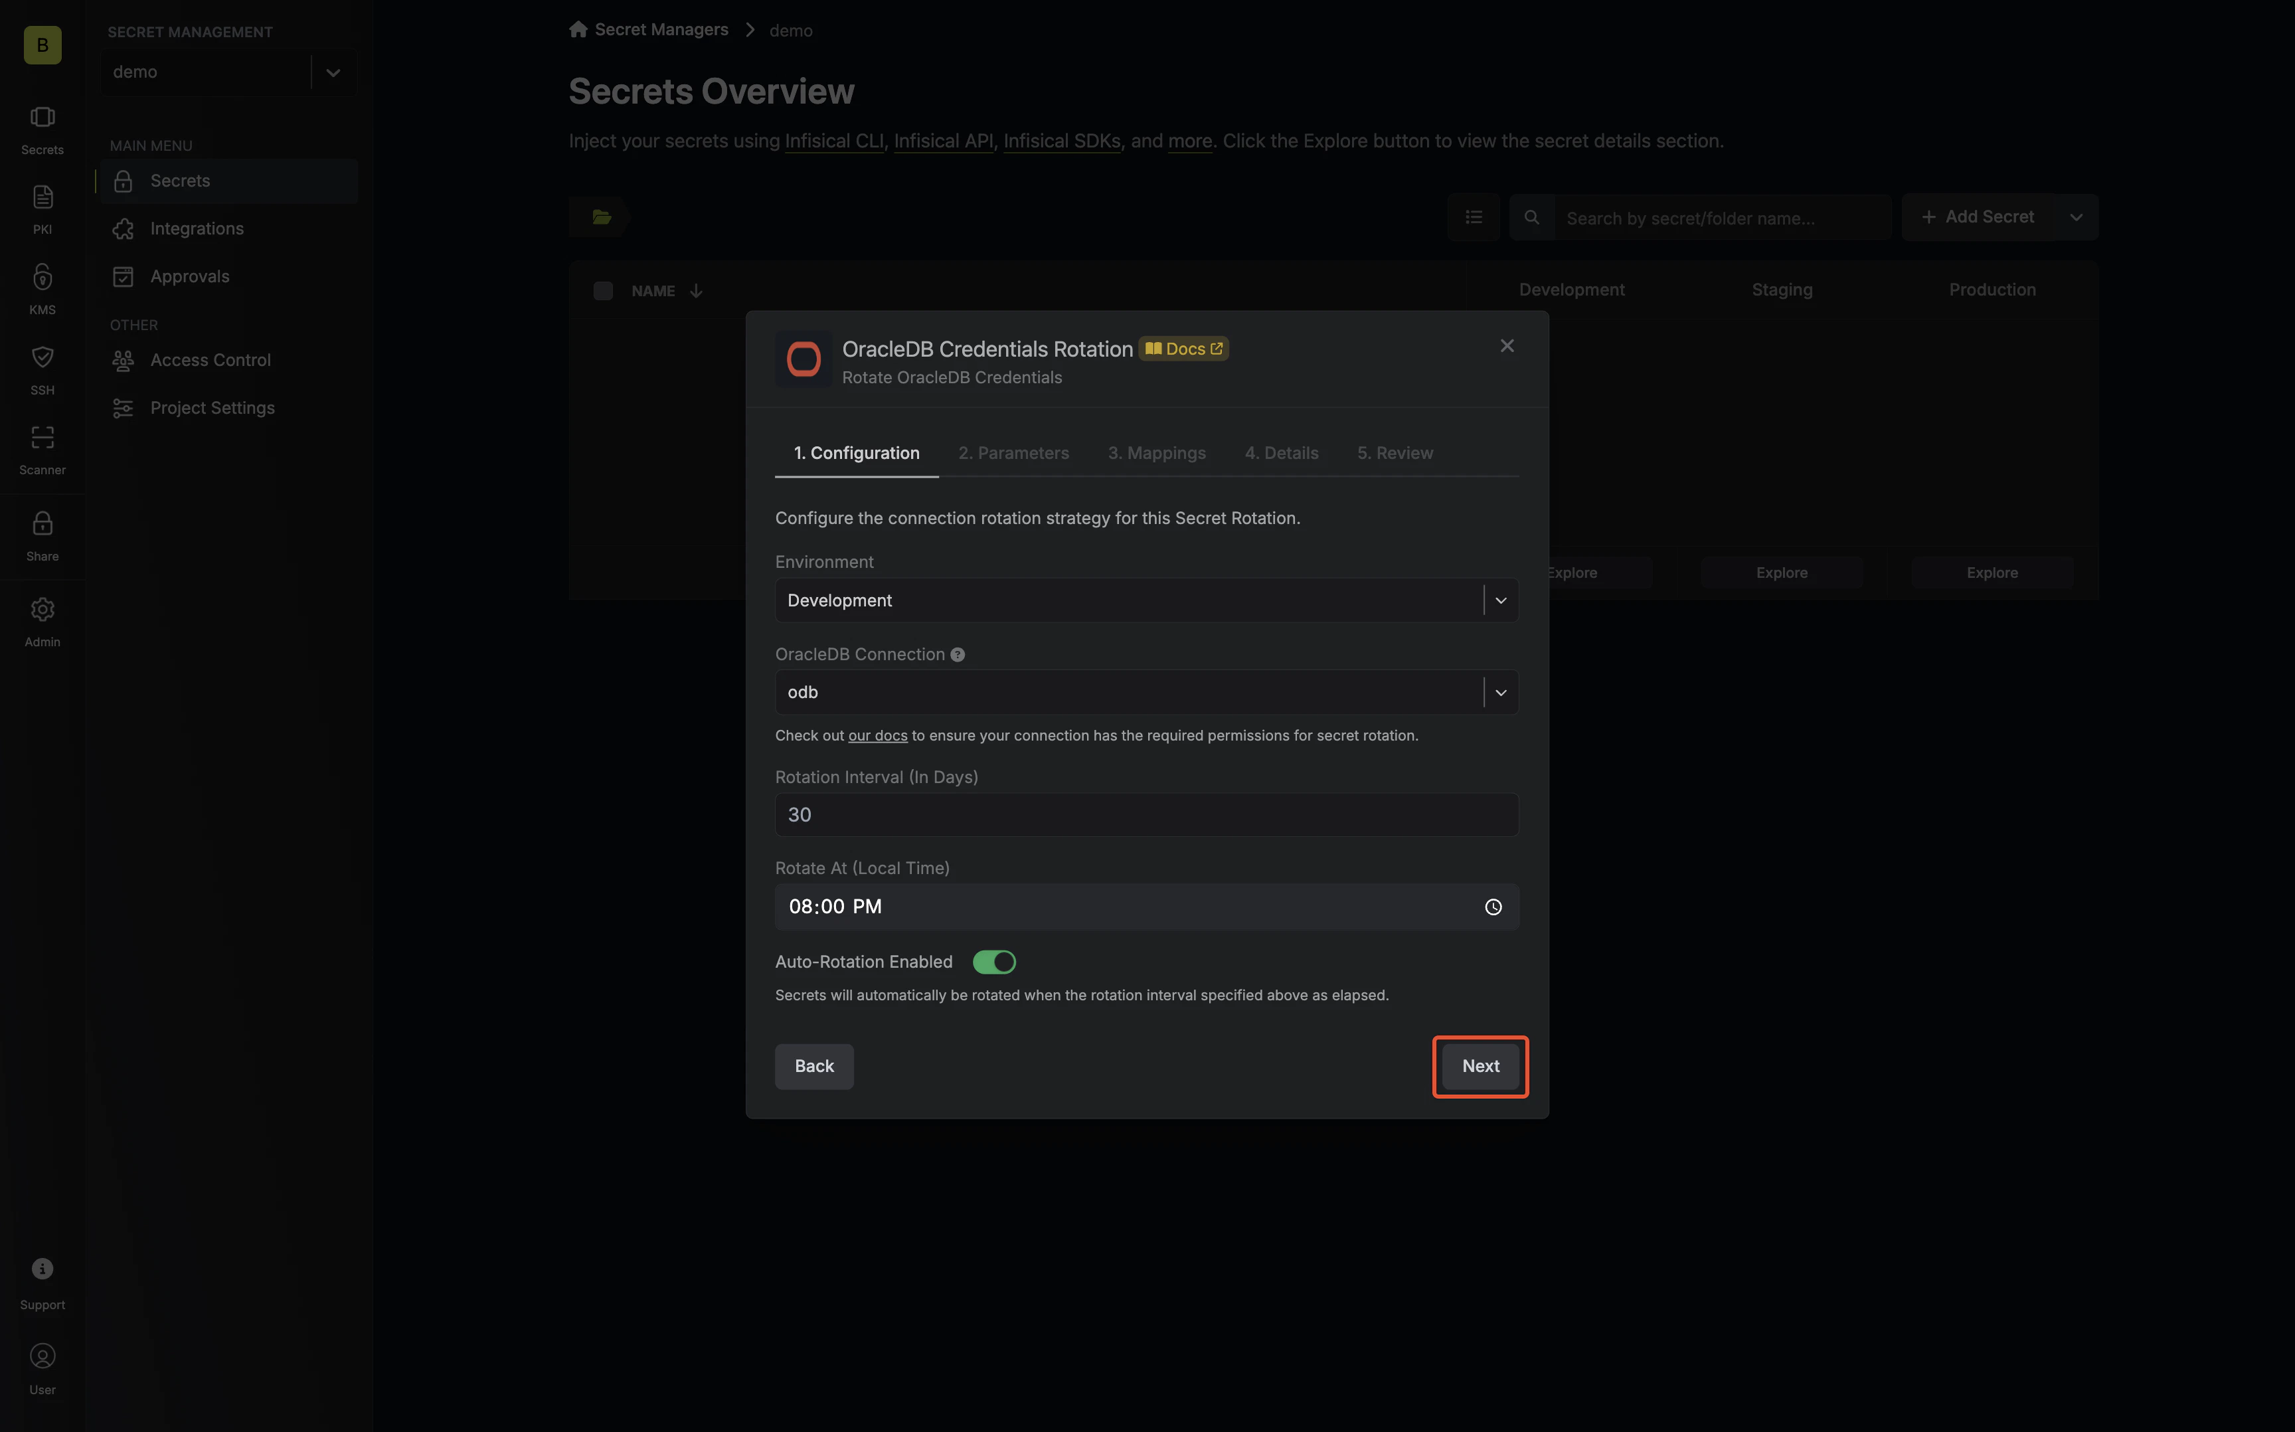
Task: Open the Infisical API link
Action: tap(943, 141)
